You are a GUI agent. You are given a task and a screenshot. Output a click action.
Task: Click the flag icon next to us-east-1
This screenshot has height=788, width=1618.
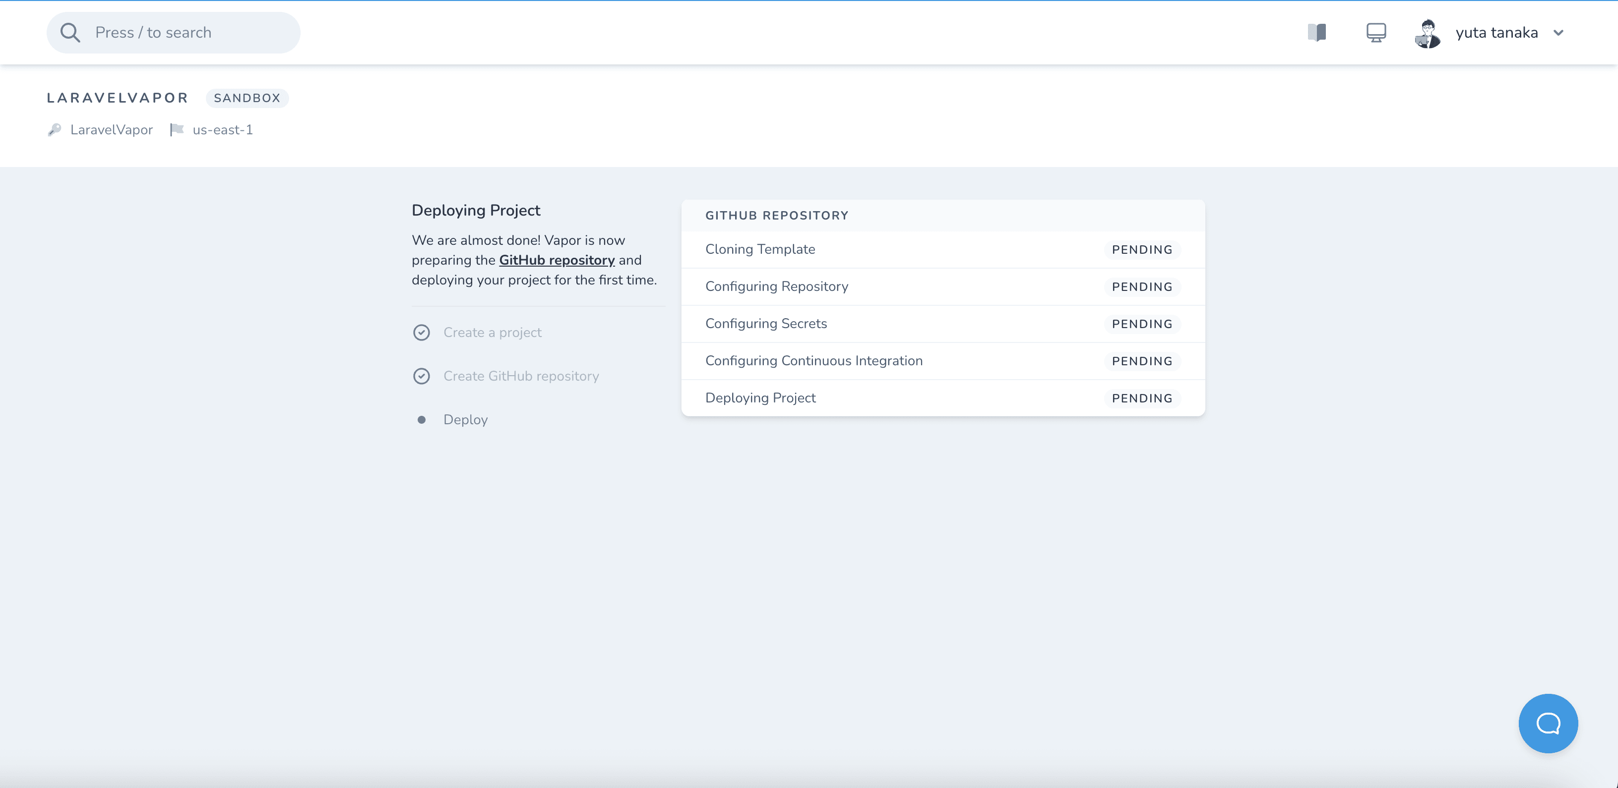(x=177, y=130)
